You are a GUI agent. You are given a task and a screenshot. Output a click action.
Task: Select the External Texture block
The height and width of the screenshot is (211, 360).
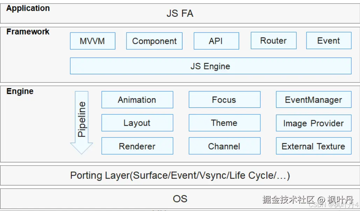[314, 146]
